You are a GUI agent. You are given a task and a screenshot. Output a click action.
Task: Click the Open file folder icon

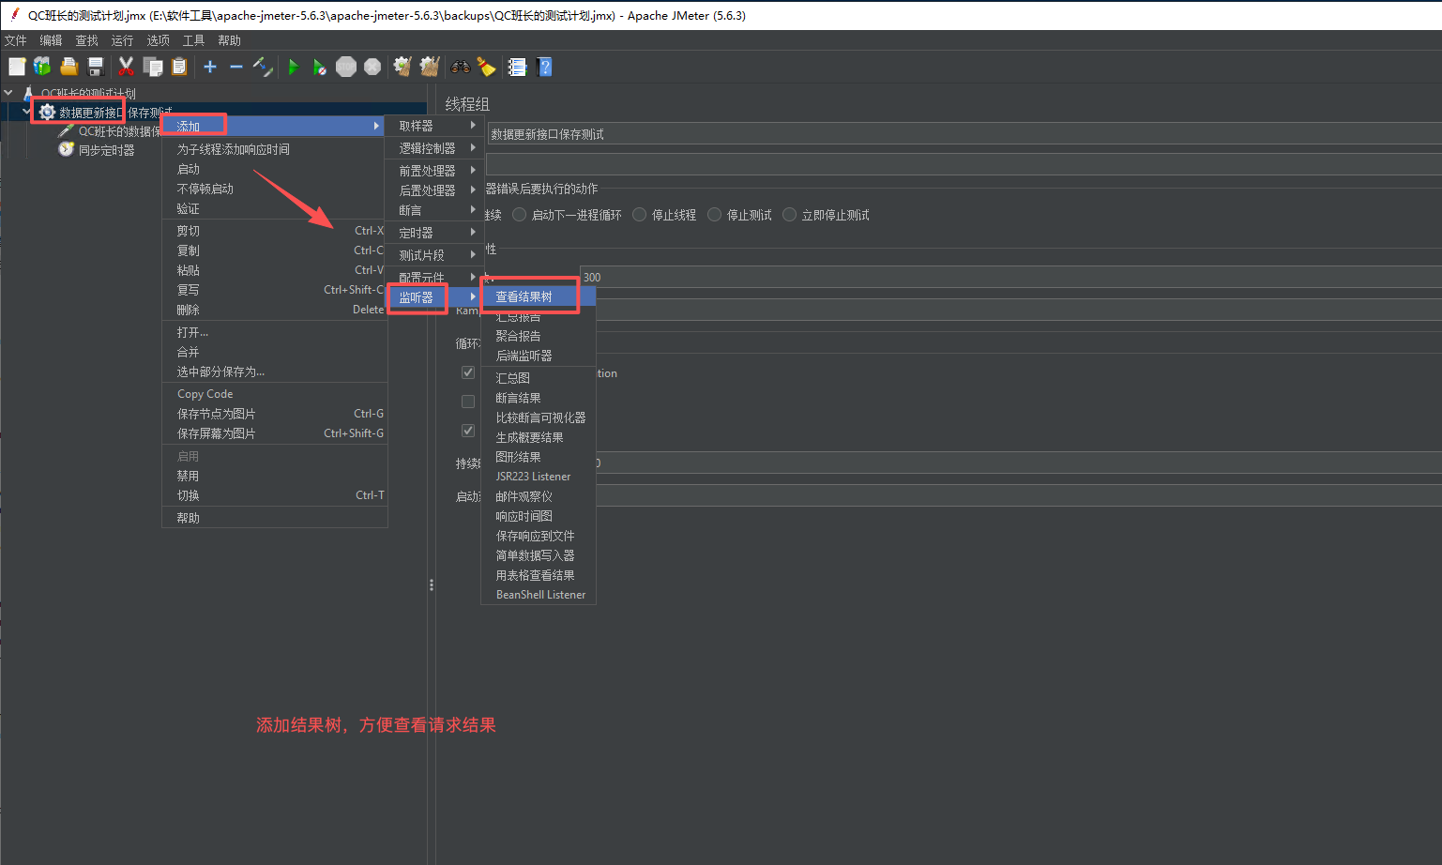(x=68, y=67)
